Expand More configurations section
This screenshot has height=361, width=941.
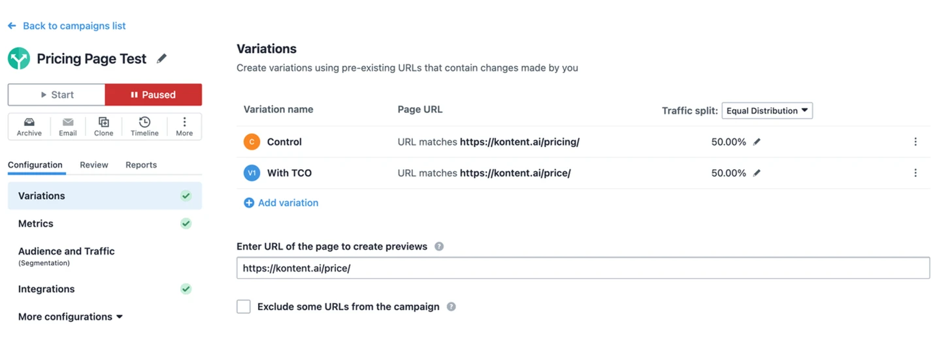pos(71,317)
